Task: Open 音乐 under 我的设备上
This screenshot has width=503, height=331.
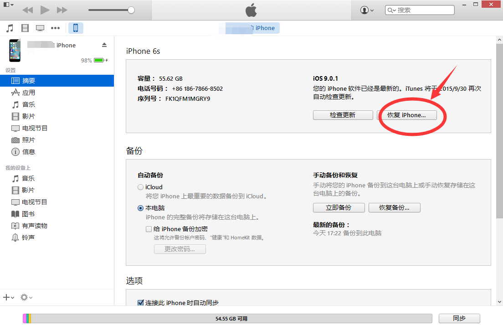Action: [x=57, y=178]
